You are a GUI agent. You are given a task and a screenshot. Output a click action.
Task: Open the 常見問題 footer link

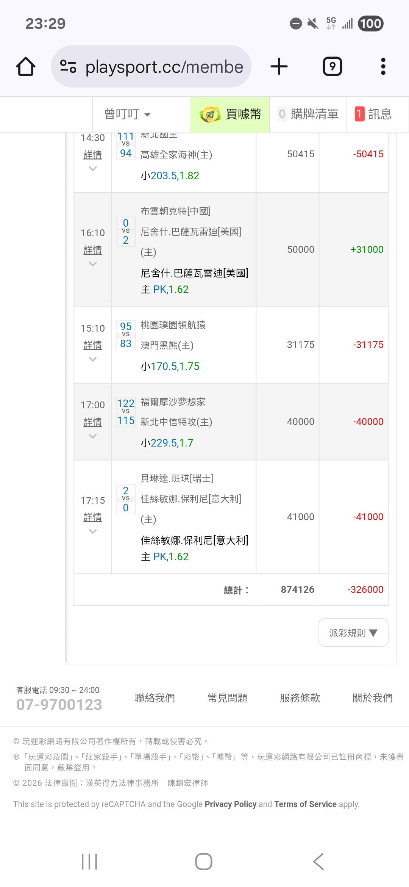[x=227, y=698]
